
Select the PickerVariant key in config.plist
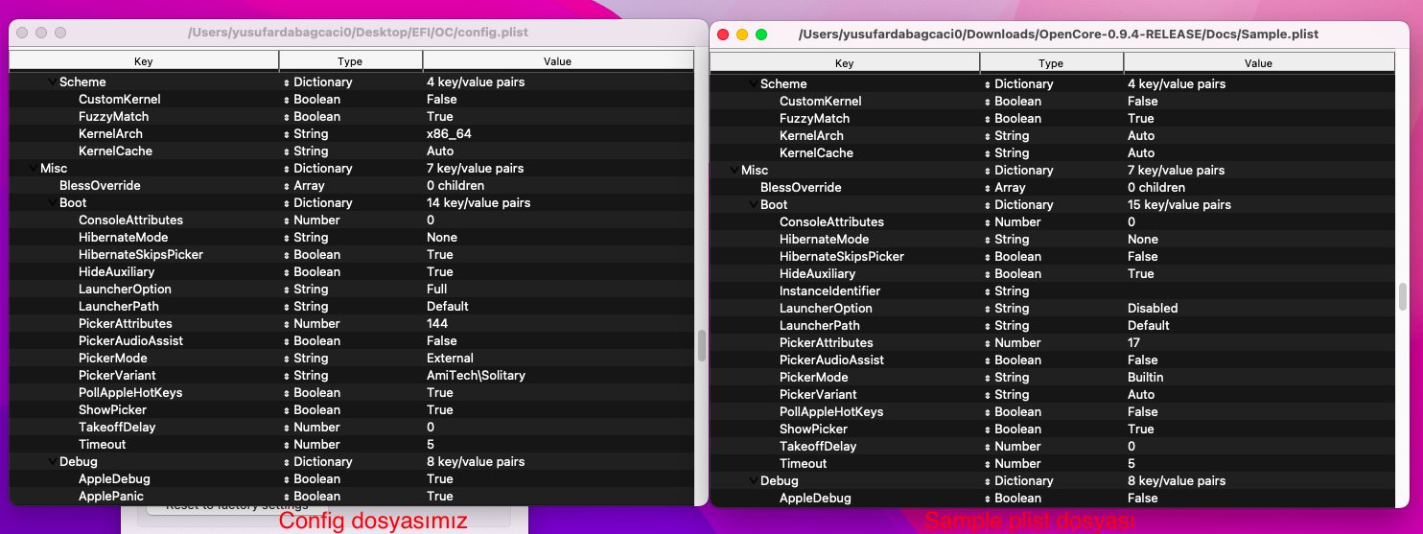pos(117,376)
